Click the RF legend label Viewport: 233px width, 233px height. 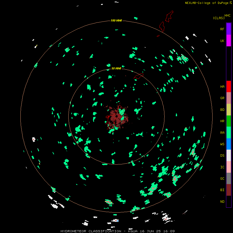coord(222,29)
